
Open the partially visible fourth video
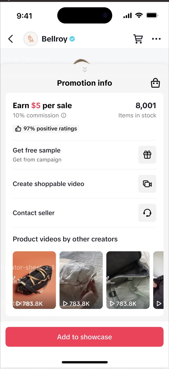point(158,280)
